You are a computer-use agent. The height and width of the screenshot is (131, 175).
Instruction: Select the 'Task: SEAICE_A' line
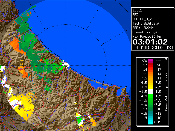pyautogui.click(x=146, y=23)
